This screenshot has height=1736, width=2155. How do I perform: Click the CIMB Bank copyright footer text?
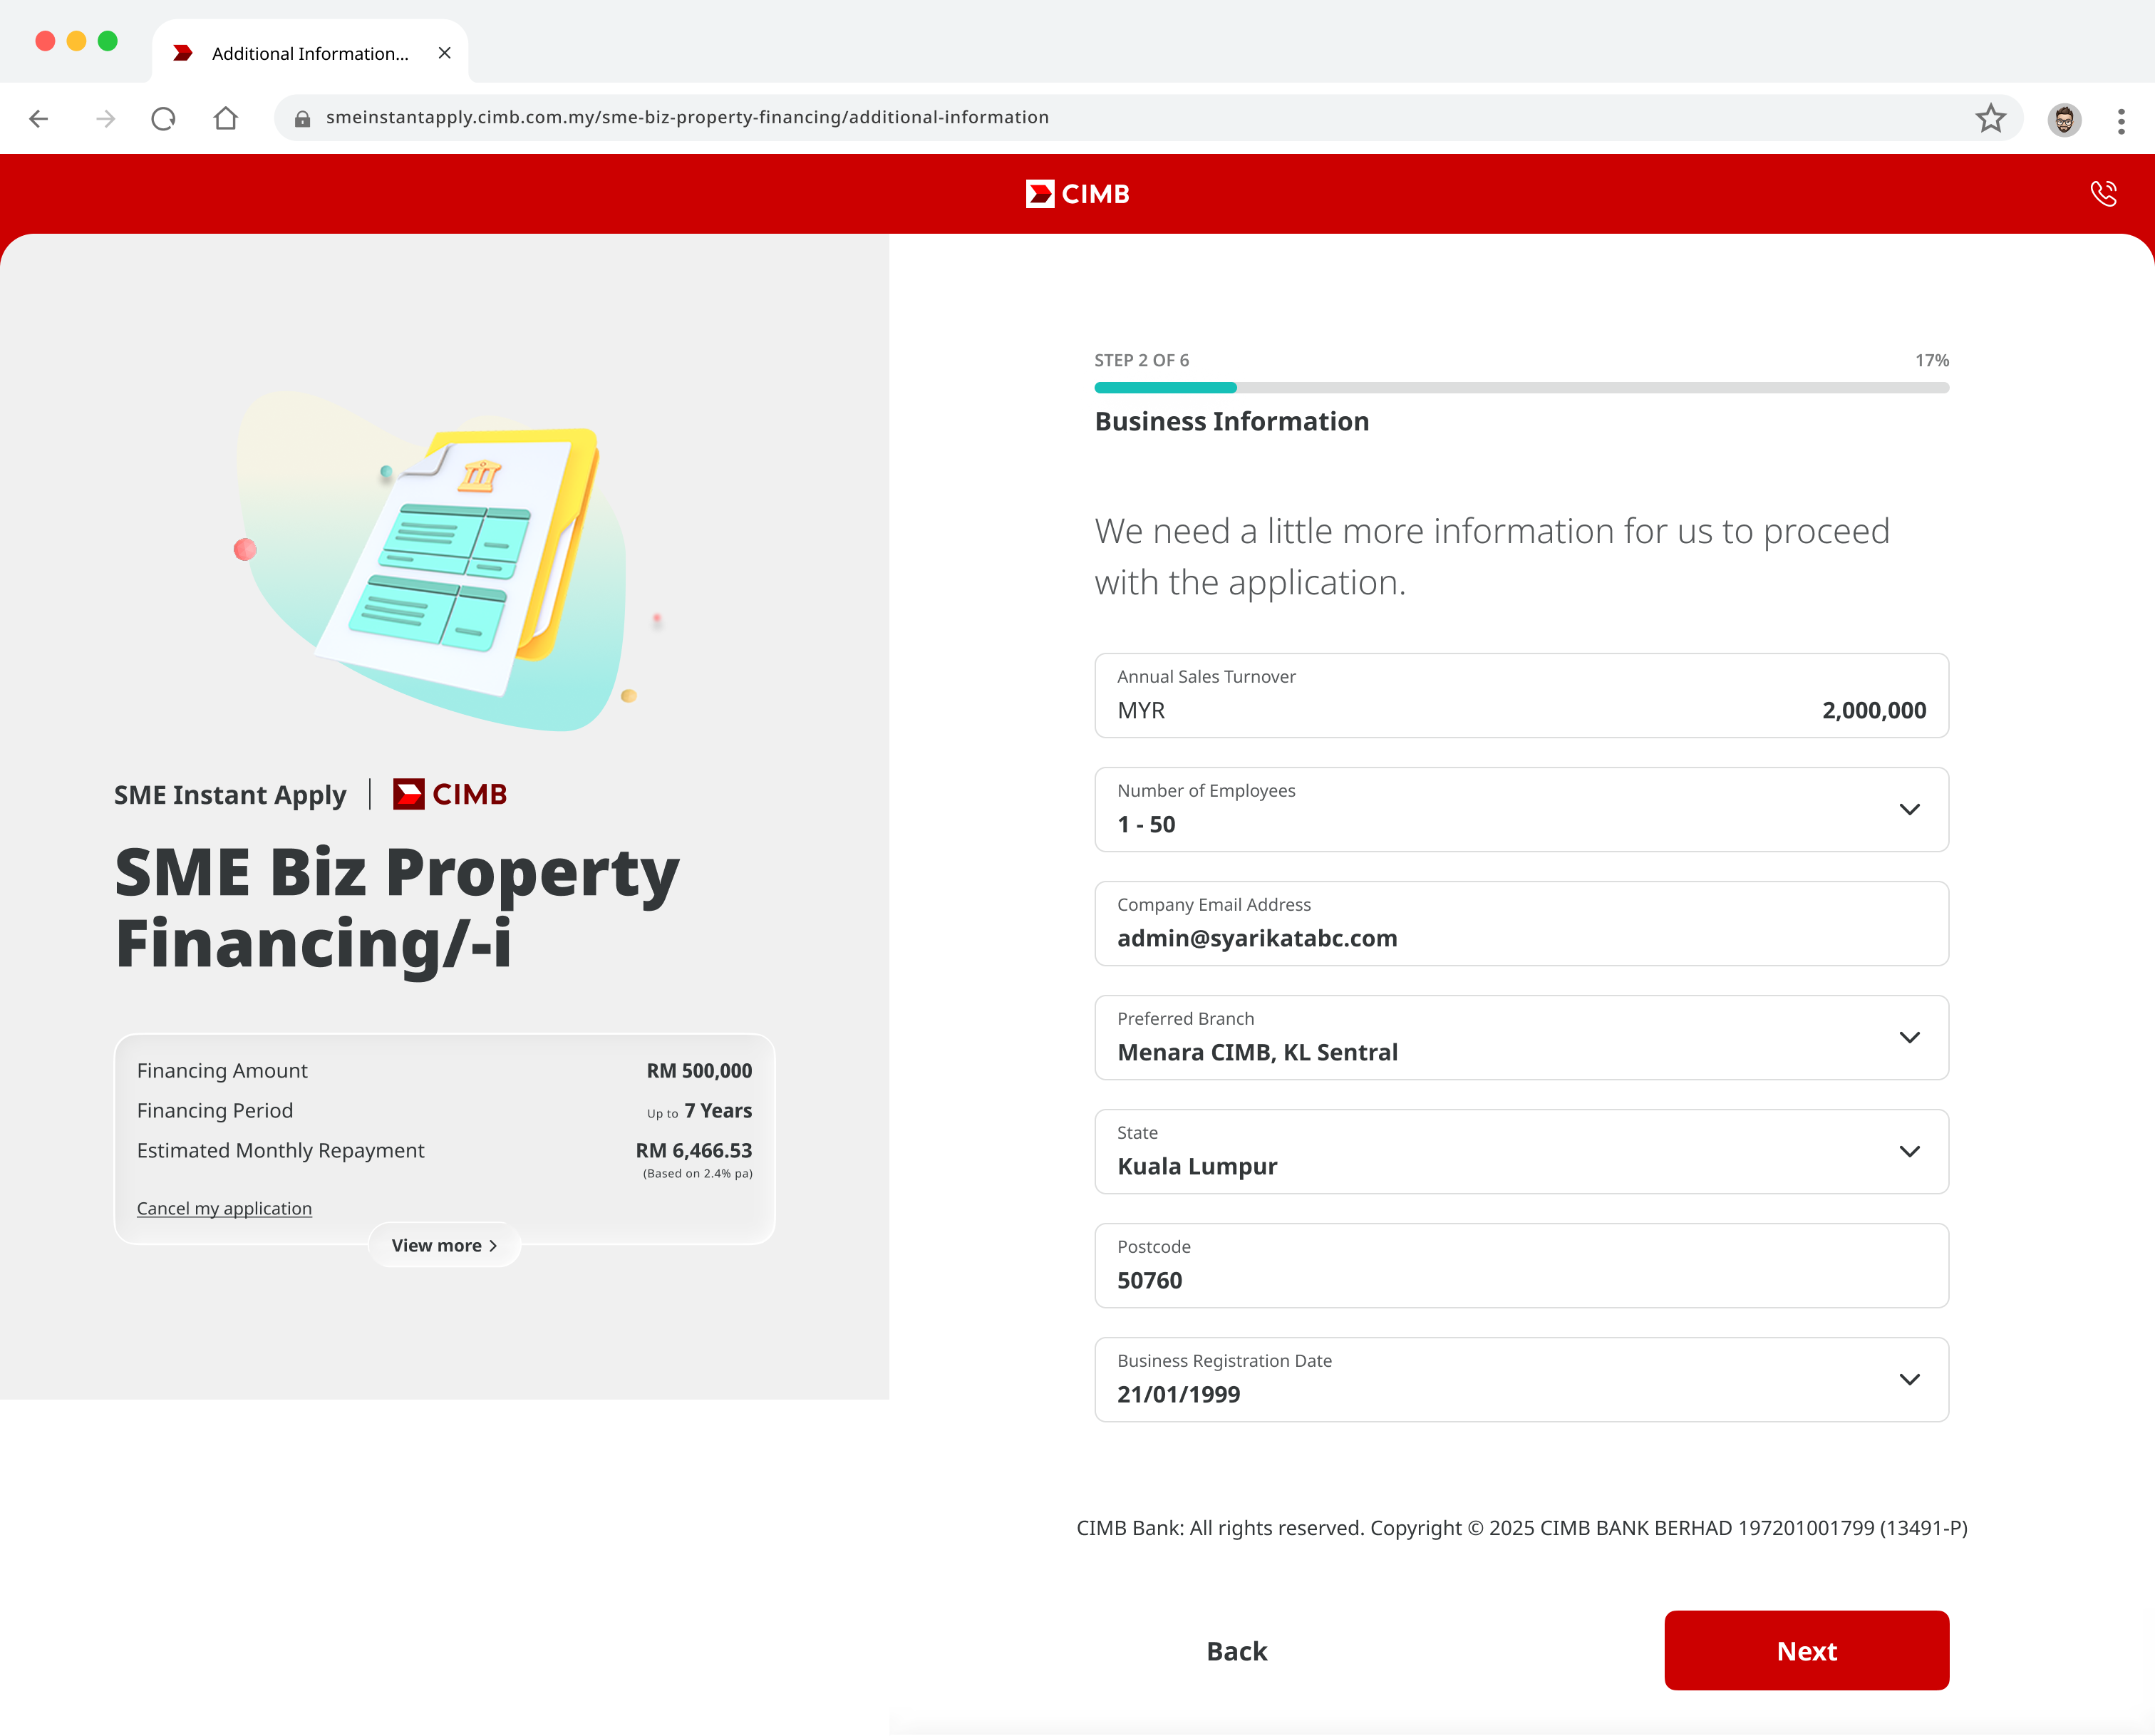(x=1521, y=1528)
